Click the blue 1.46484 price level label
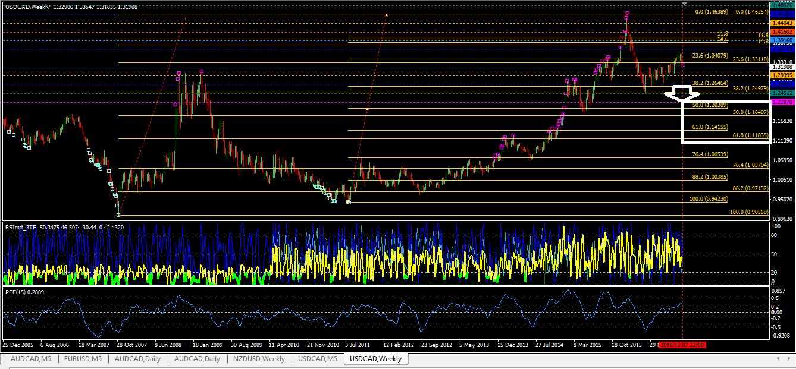Viewport: 796px width, 369px height. coord(781,13)
